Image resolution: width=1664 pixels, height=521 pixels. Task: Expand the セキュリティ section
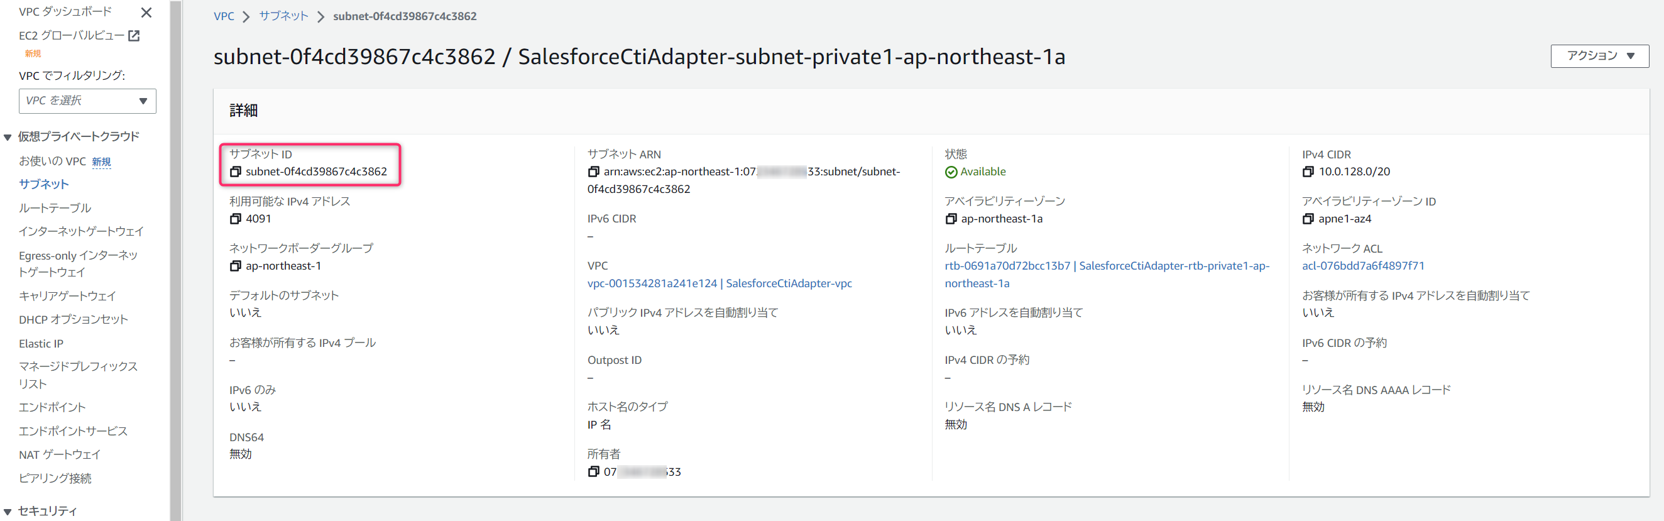coord(8,512)
